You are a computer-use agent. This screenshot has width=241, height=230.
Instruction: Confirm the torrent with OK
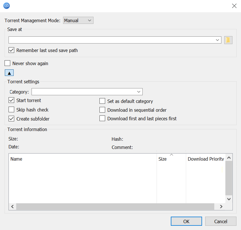tap(186, 221)
